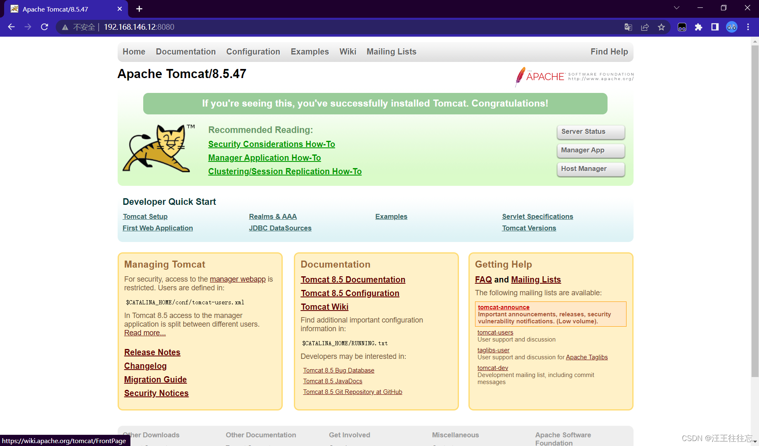Open the FAQ link
The height and width of the screenshot is (446, 759).
[x=483, y=280]
